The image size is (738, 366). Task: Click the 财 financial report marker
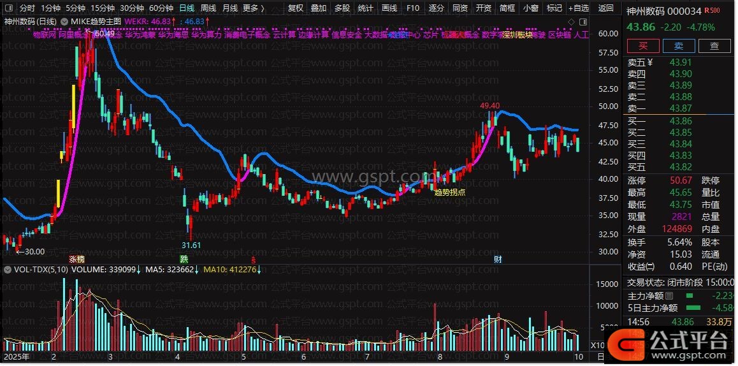[498, 260]
